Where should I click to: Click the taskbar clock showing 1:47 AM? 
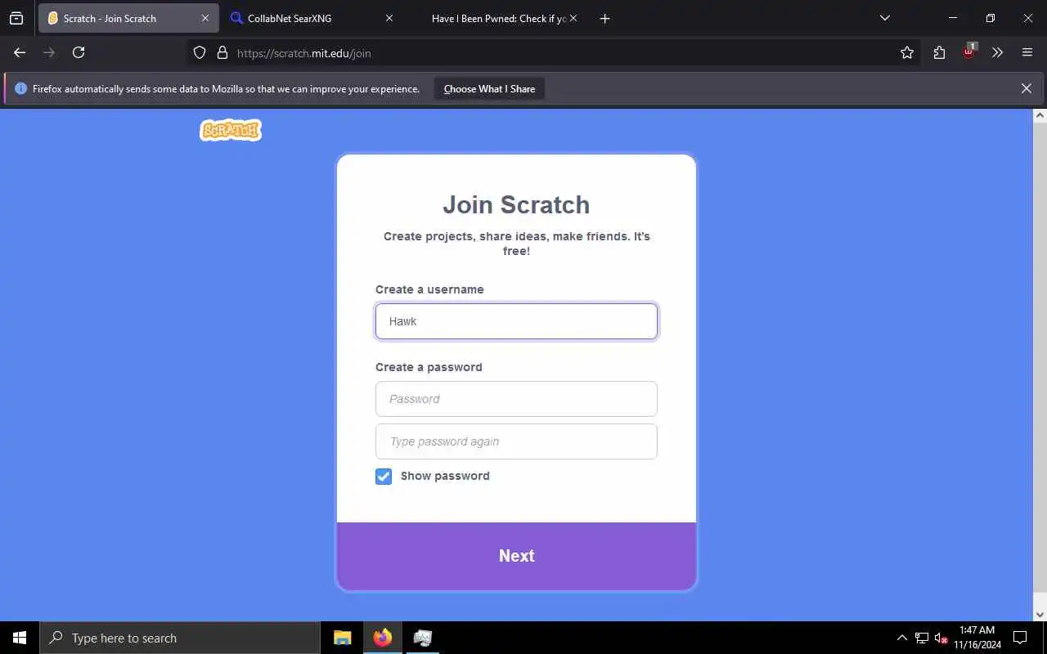[977, 637]
